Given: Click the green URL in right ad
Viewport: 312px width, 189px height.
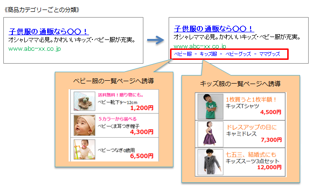Looking at the screenshot, I should (200, 46).
